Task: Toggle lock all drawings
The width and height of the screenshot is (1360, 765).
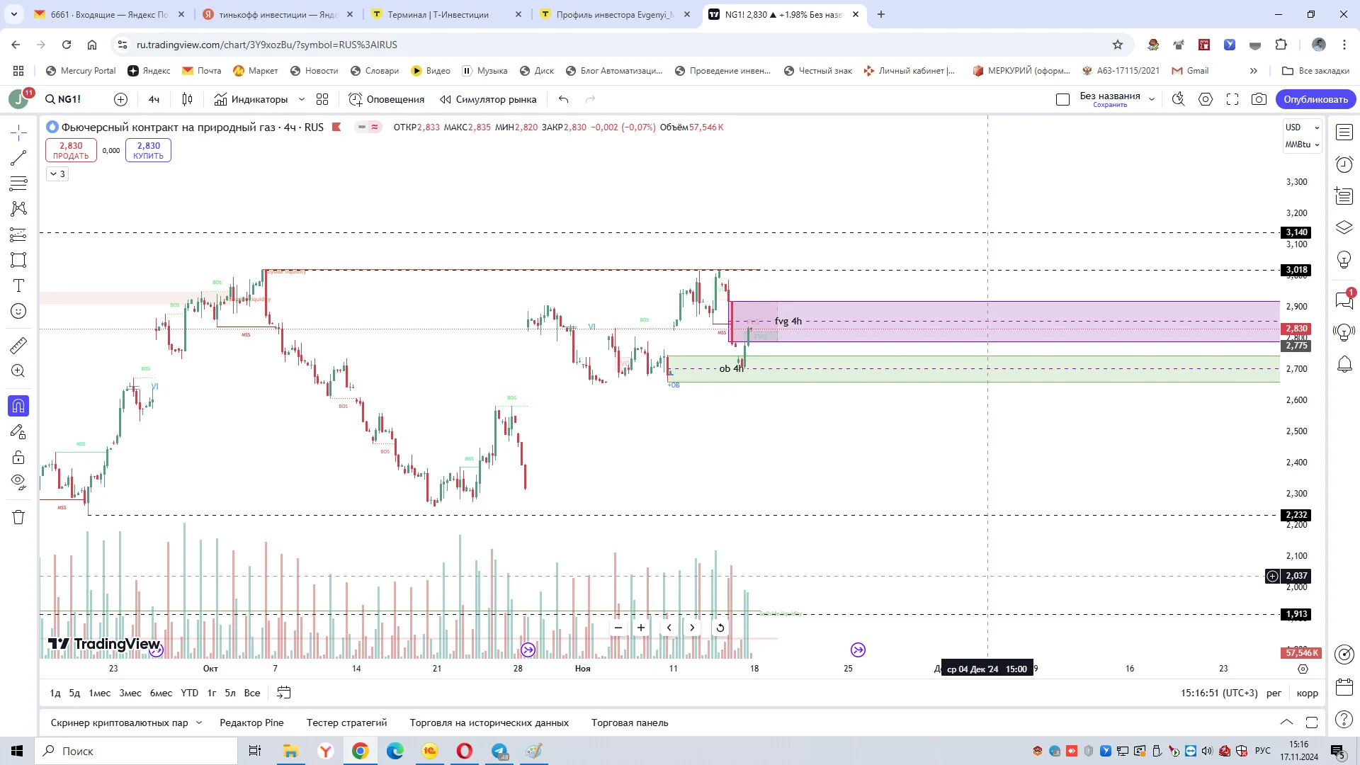Action: tap(18, 457)
